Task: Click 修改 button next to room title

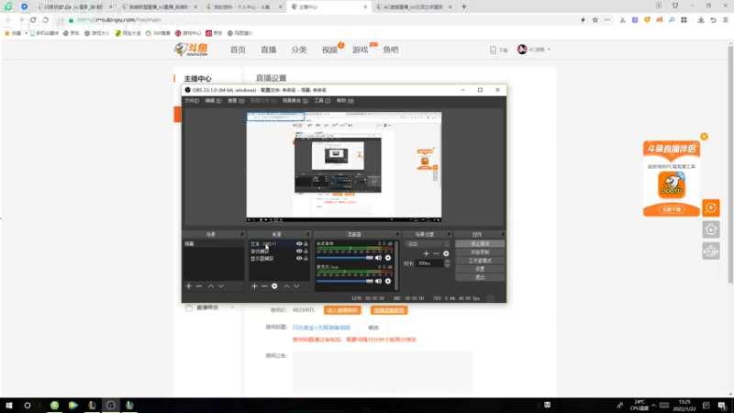Action: (373, 328)
